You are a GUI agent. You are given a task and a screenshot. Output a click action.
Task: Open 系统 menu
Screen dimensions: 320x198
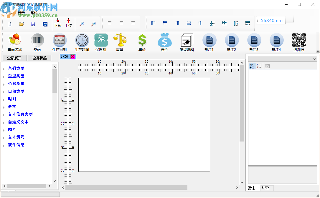[34, 13]
